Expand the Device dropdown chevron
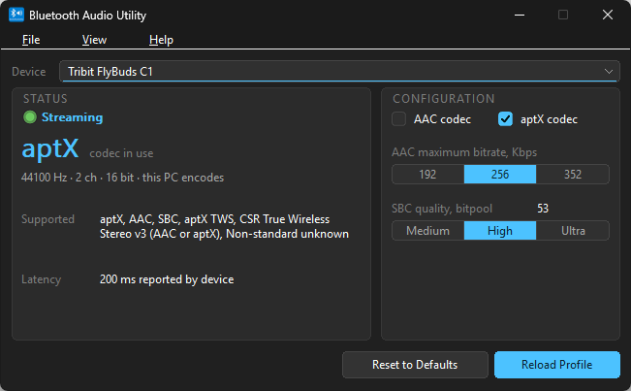This screenshot has width=631, height=391. [x=609, y=71]
